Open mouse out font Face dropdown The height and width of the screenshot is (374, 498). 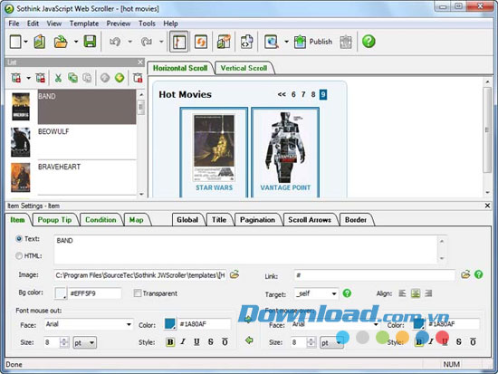coord(129,324)
